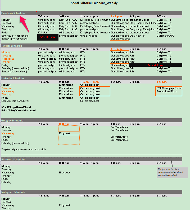Select Facebook Thursday 'Daily Happy Face' in 4-5 p.m.
The width and height of the screenshot is (190, 210).
point(143,29)
